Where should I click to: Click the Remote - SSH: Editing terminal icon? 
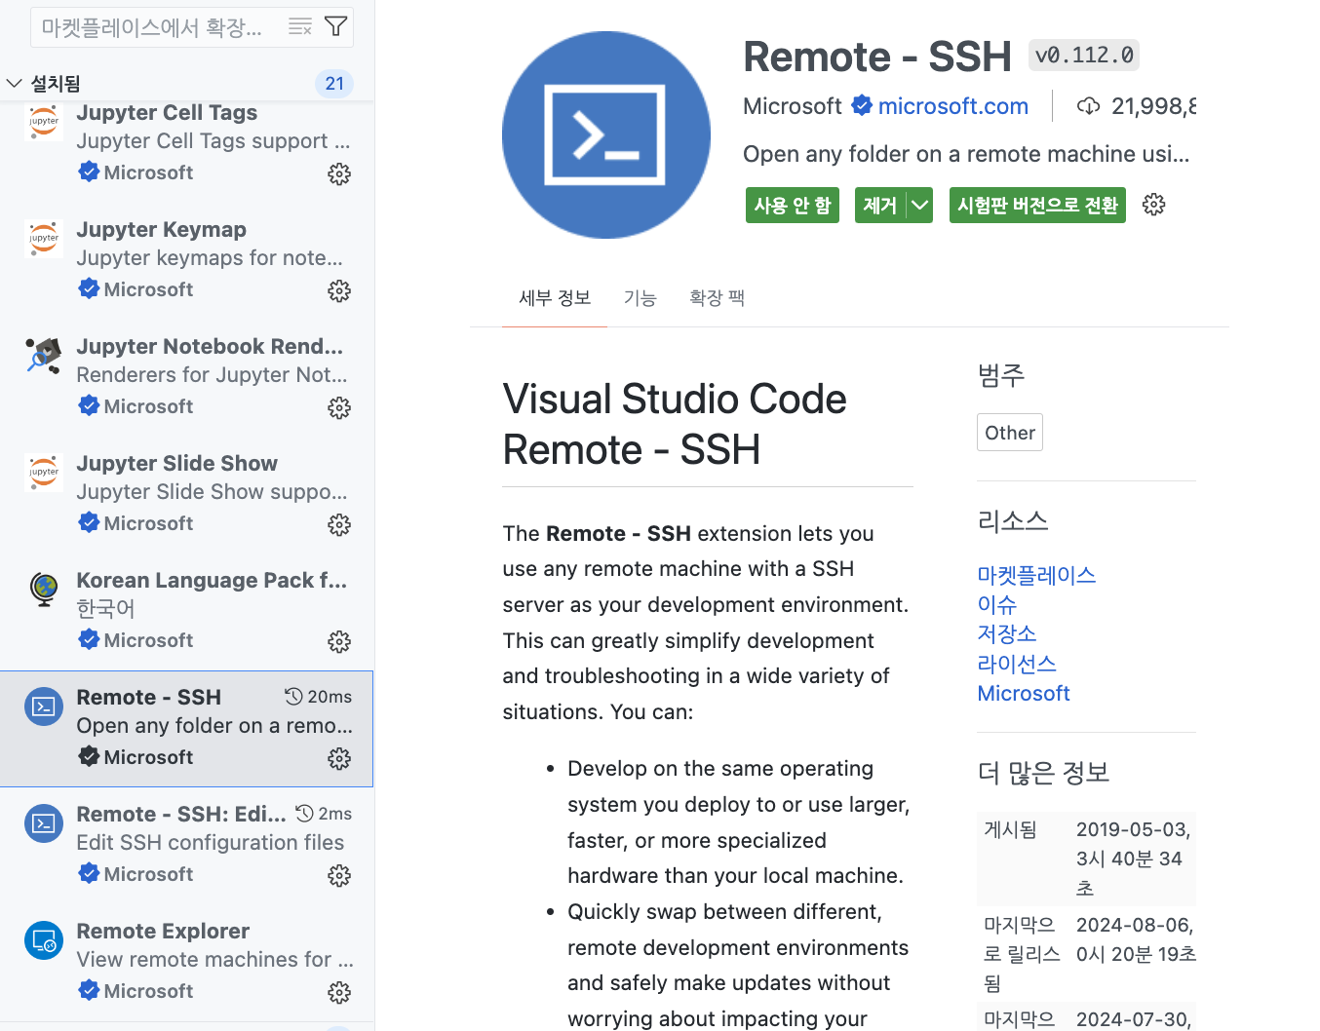pyautogui.click(x=44, y=823)
